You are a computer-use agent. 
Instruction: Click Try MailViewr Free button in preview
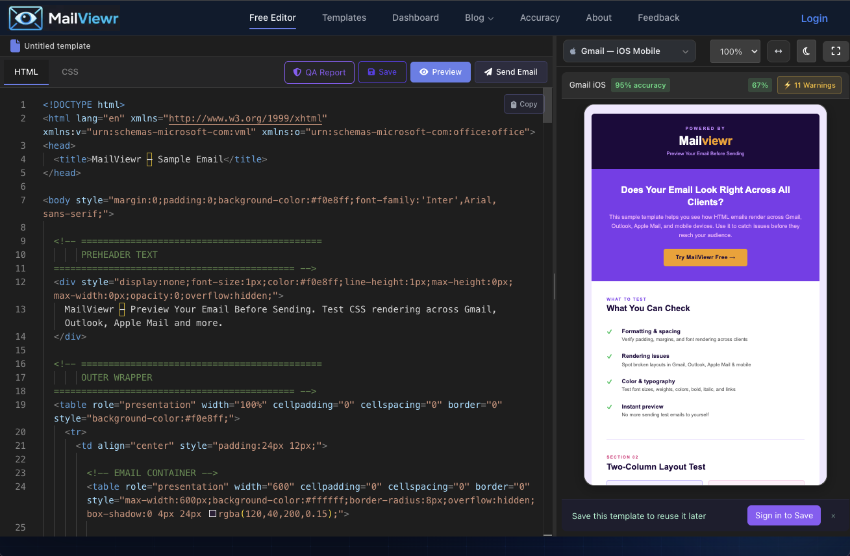click(x=705, y=257)
